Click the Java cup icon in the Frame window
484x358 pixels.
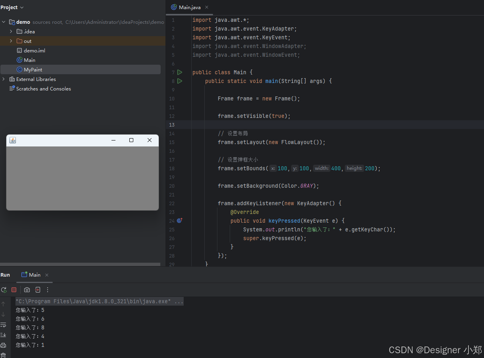click(13, 140)
